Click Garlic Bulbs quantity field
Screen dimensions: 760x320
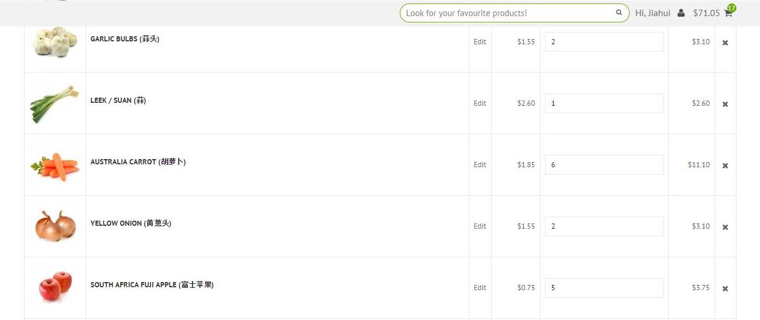pos(604,42)
